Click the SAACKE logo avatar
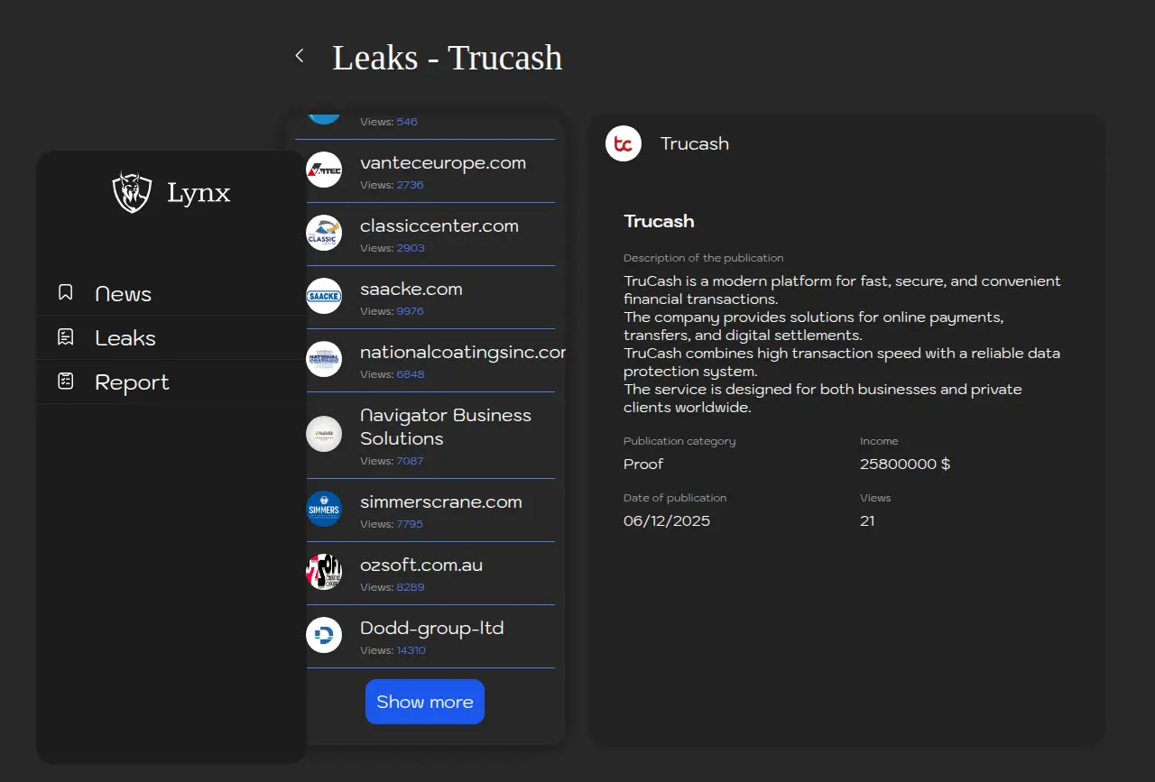 click(324, 296)
